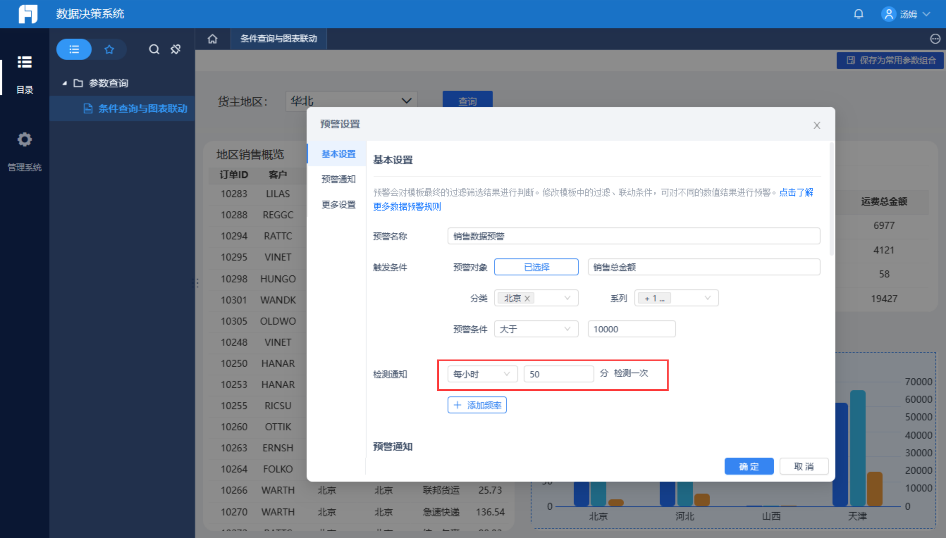Viewport: 946px width, 538px height.
Task: Click the search magnifier icon
Action: [x=154, y=49]
